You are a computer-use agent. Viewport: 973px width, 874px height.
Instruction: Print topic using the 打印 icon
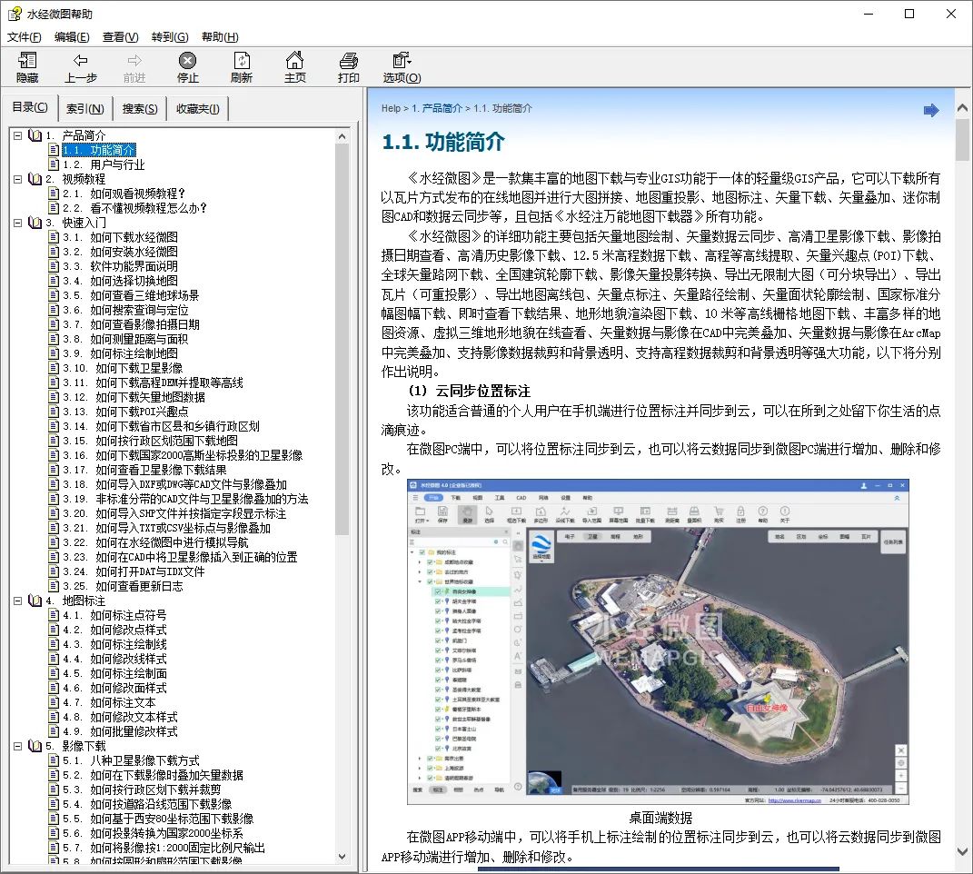pyautogui.click(x=349, y=61)
